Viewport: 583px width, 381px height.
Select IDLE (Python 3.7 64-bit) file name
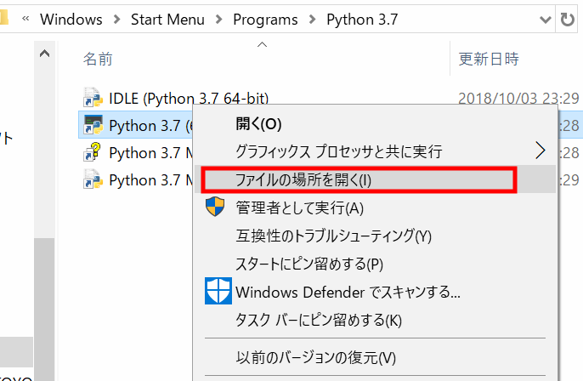click(189, 99)
